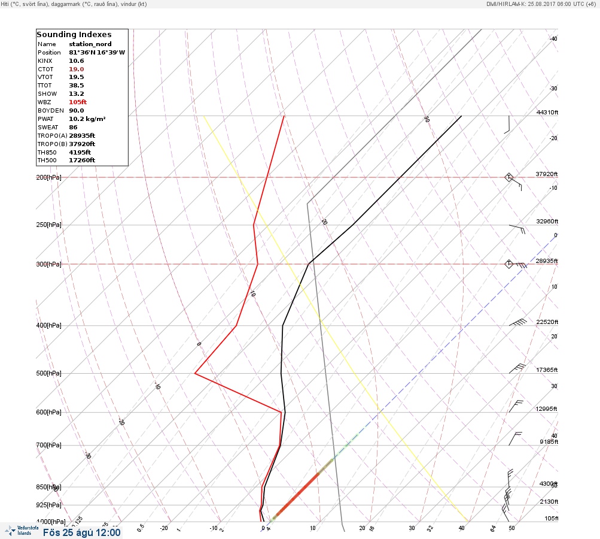
Task: Select red CTOT value 19.0
Action: pyautogui.click(x=77, y=69)
